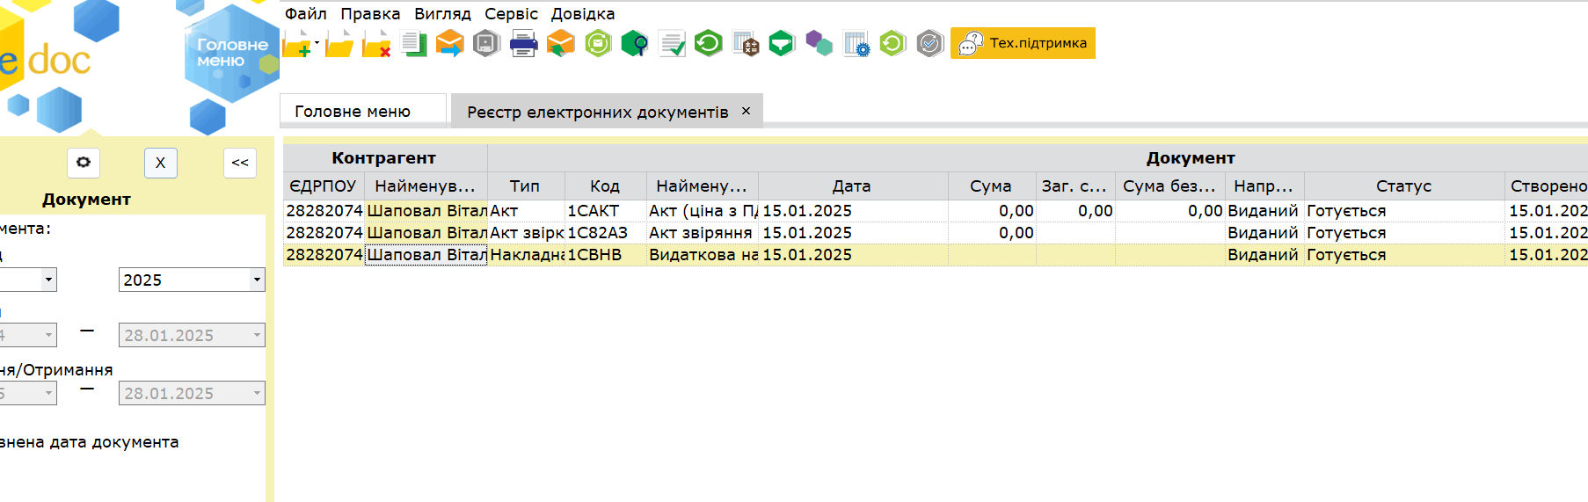The width and height of the screenshot is (1588, 502).
Task: Click the Тех.підтримка support button
Action: [1023, 43]
